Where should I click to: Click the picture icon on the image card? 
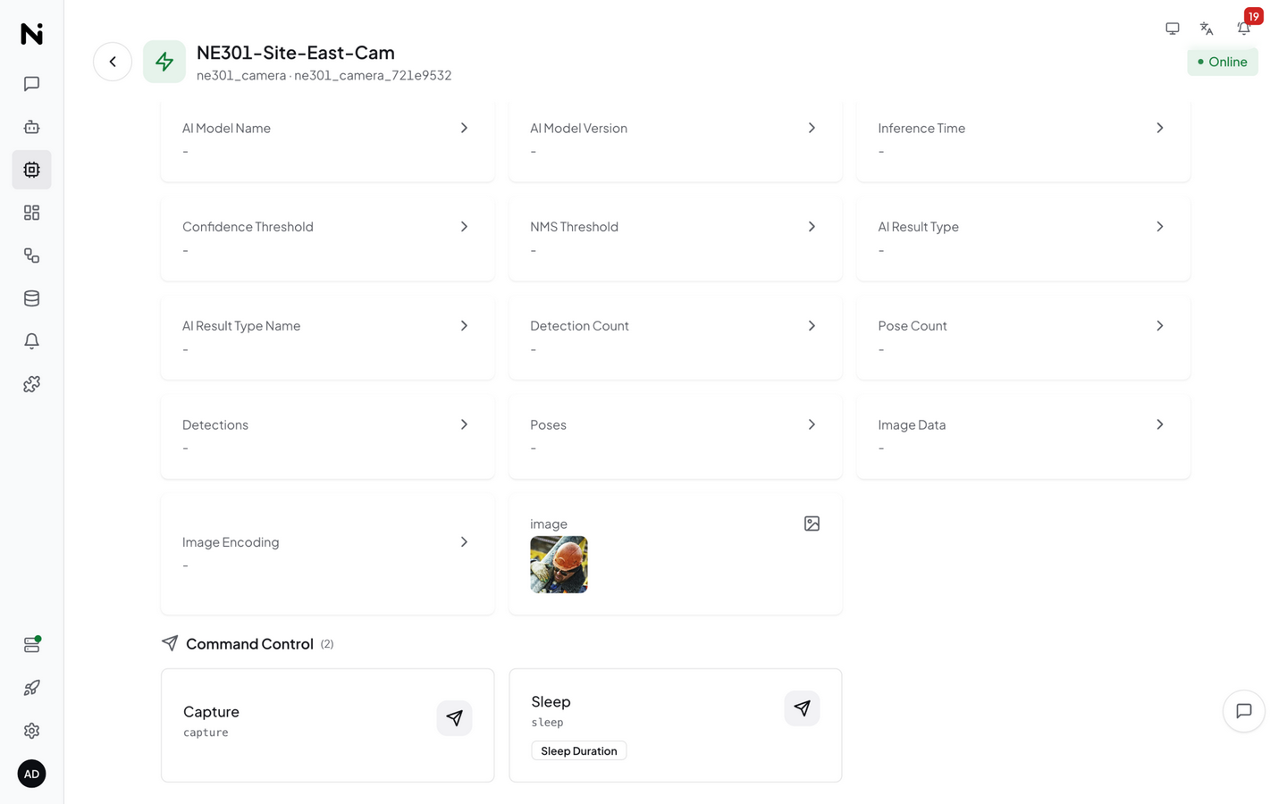coord(812,523)
